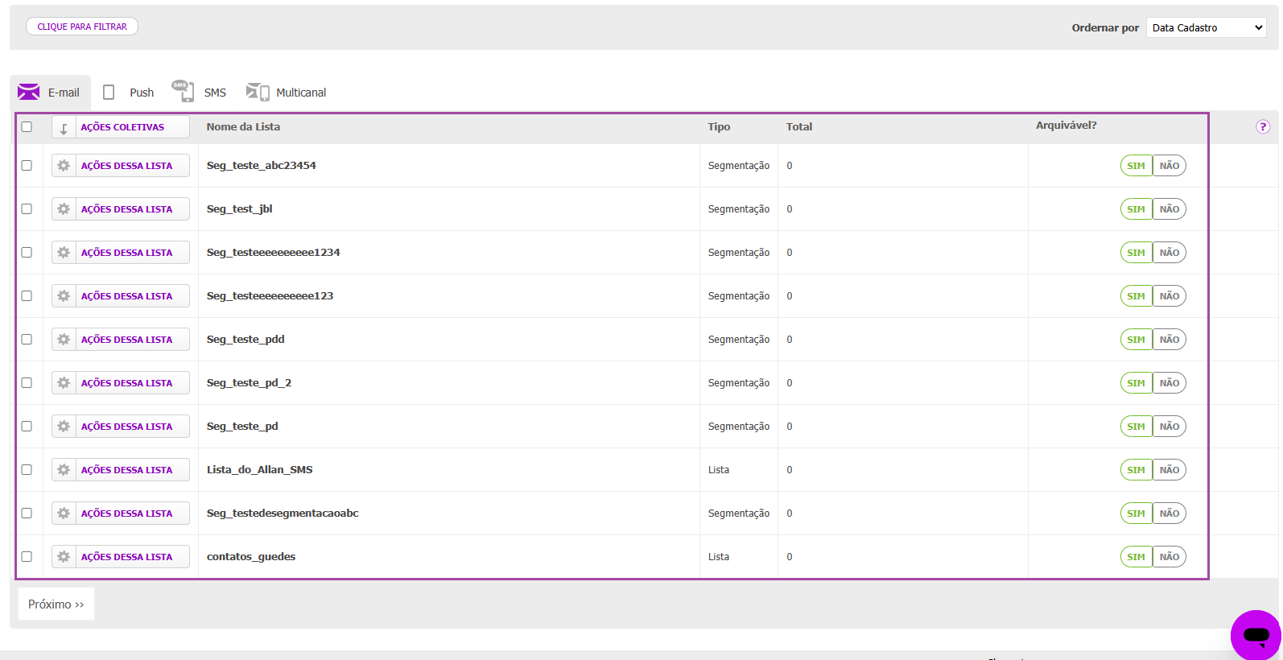Open the Ordernar por Data Cadastro dropdown
This screenshot has height=660, width=1283.
coord(1206,27)
